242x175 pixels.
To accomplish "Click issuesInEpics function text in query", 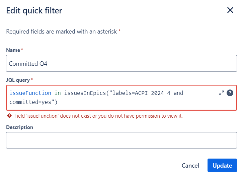I will coord(85,93).
